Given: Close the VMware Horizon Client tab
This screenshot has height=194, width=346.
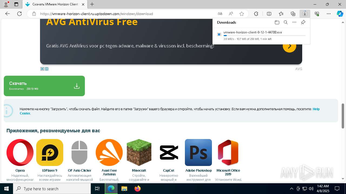Looking at the screenshot, I should pos(83,4).
